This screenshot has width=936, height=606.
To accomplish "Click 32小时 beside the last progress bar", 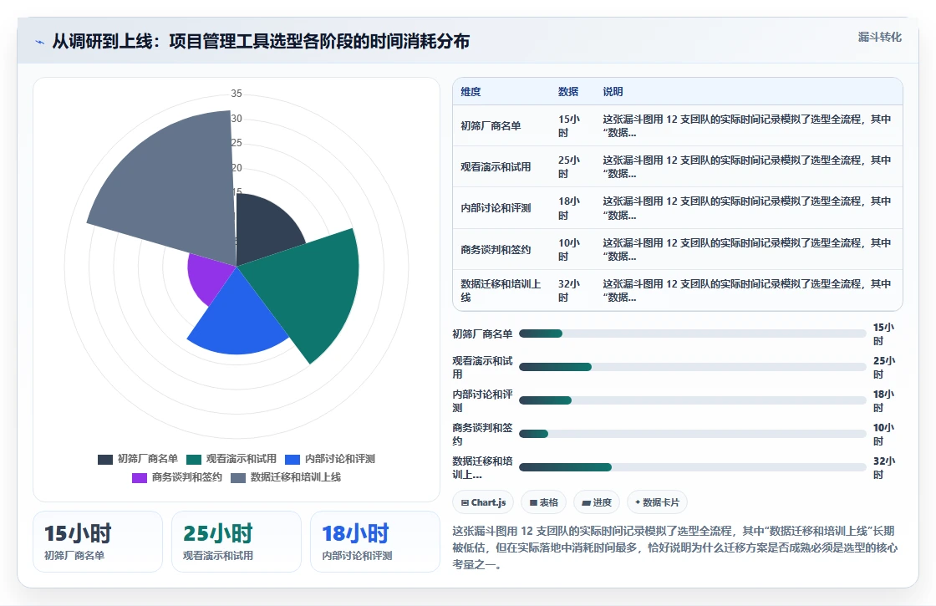I will coord(883,468).
